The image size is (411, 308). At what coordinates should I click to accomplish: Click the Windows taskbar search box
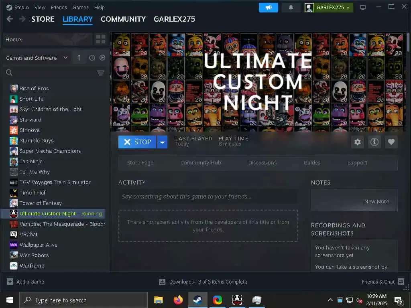[x=83, y=300]
